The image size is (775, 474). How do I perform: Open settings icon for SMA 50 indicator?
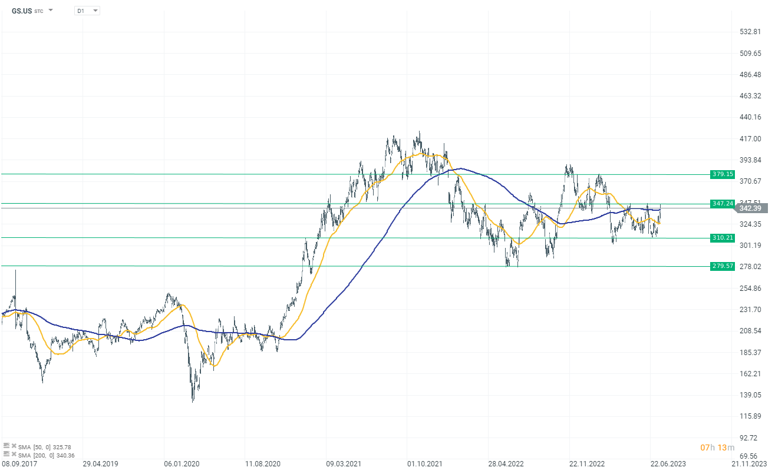(6, 446)
